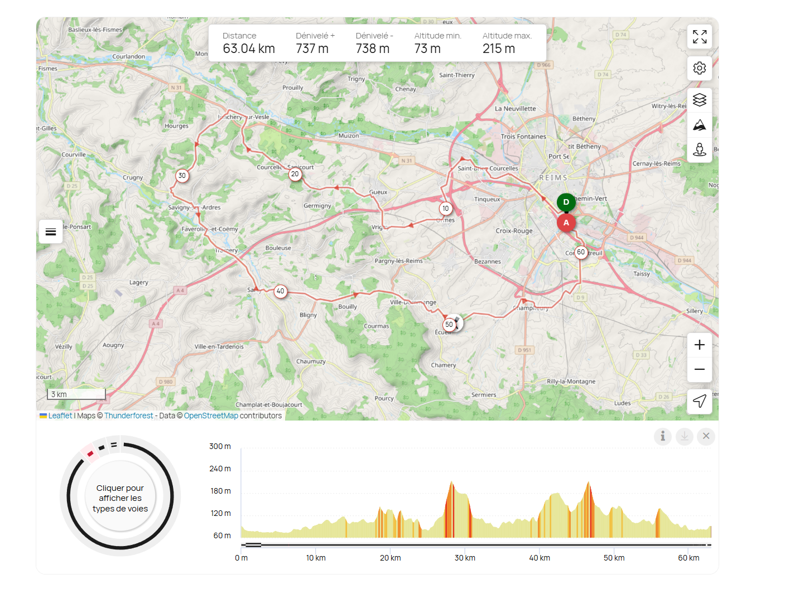Viewport: 785px width, 589px height.
Task: Select the 30 km waypoint marker
Action: coord(182,176)
